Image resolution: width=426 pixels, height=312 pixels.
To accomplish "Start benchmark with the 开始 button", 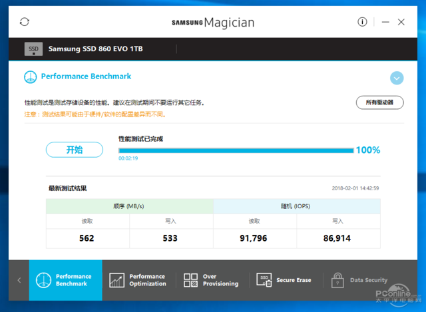I will click(x=74, y=150).
